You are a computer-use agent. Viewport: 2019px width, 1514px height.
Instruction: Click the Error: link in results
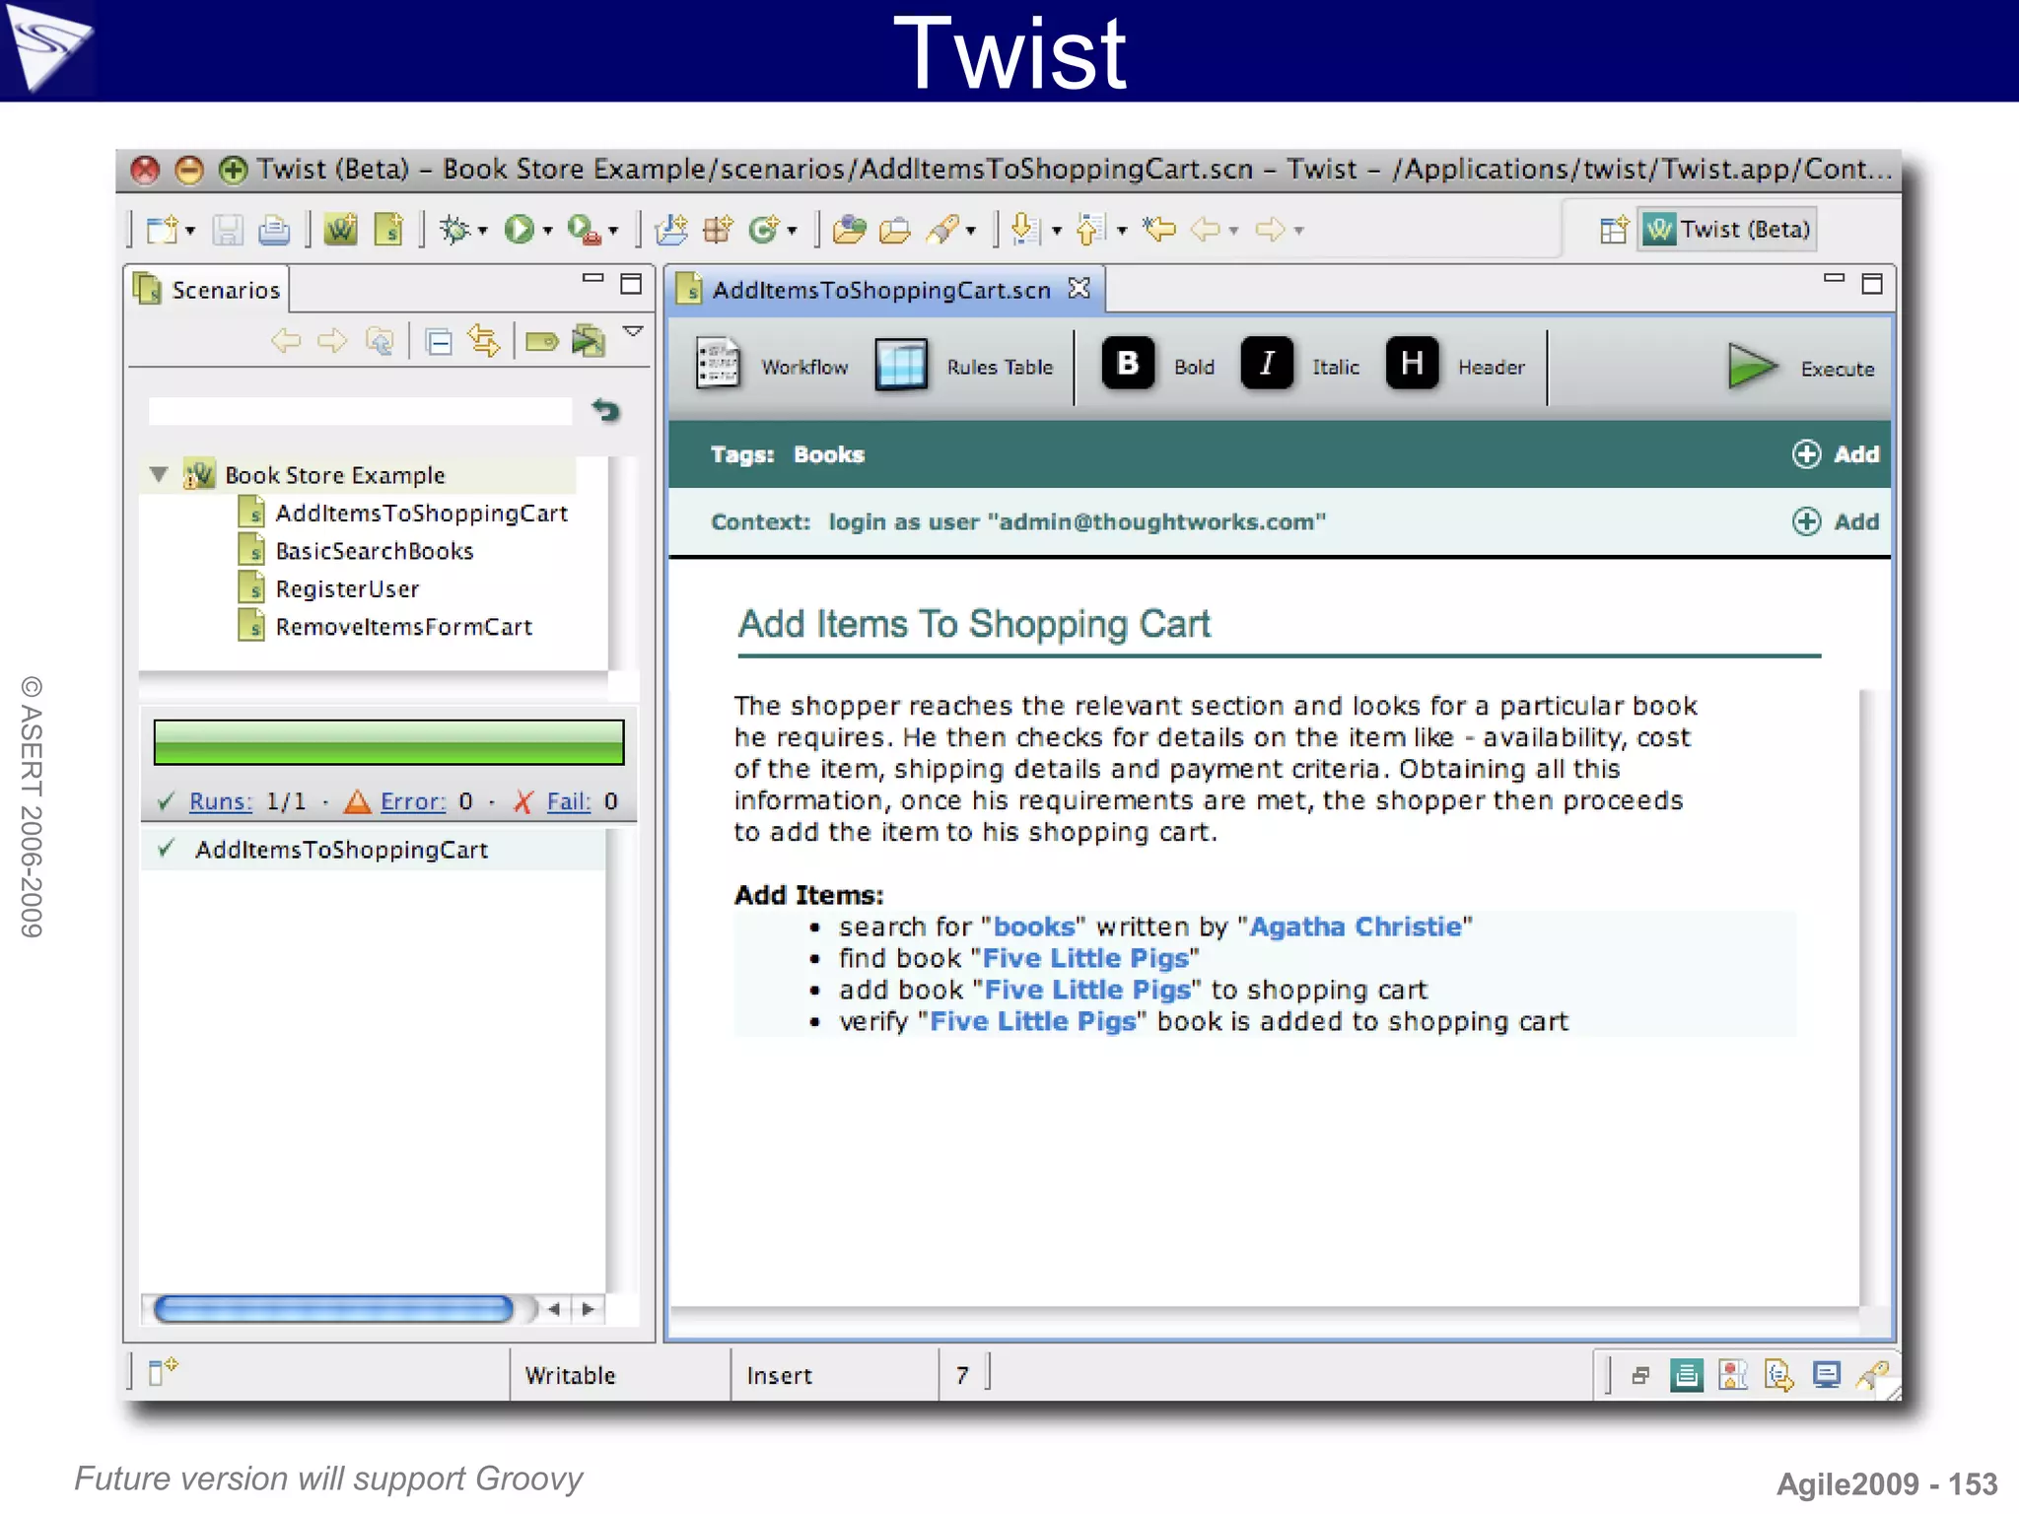point(413,801)
